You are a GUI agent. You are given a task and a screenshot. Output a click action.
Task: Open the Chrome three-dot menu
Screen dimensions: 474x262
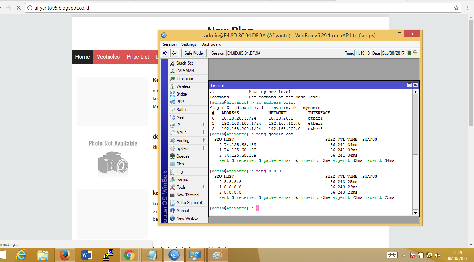pos(468,8)
